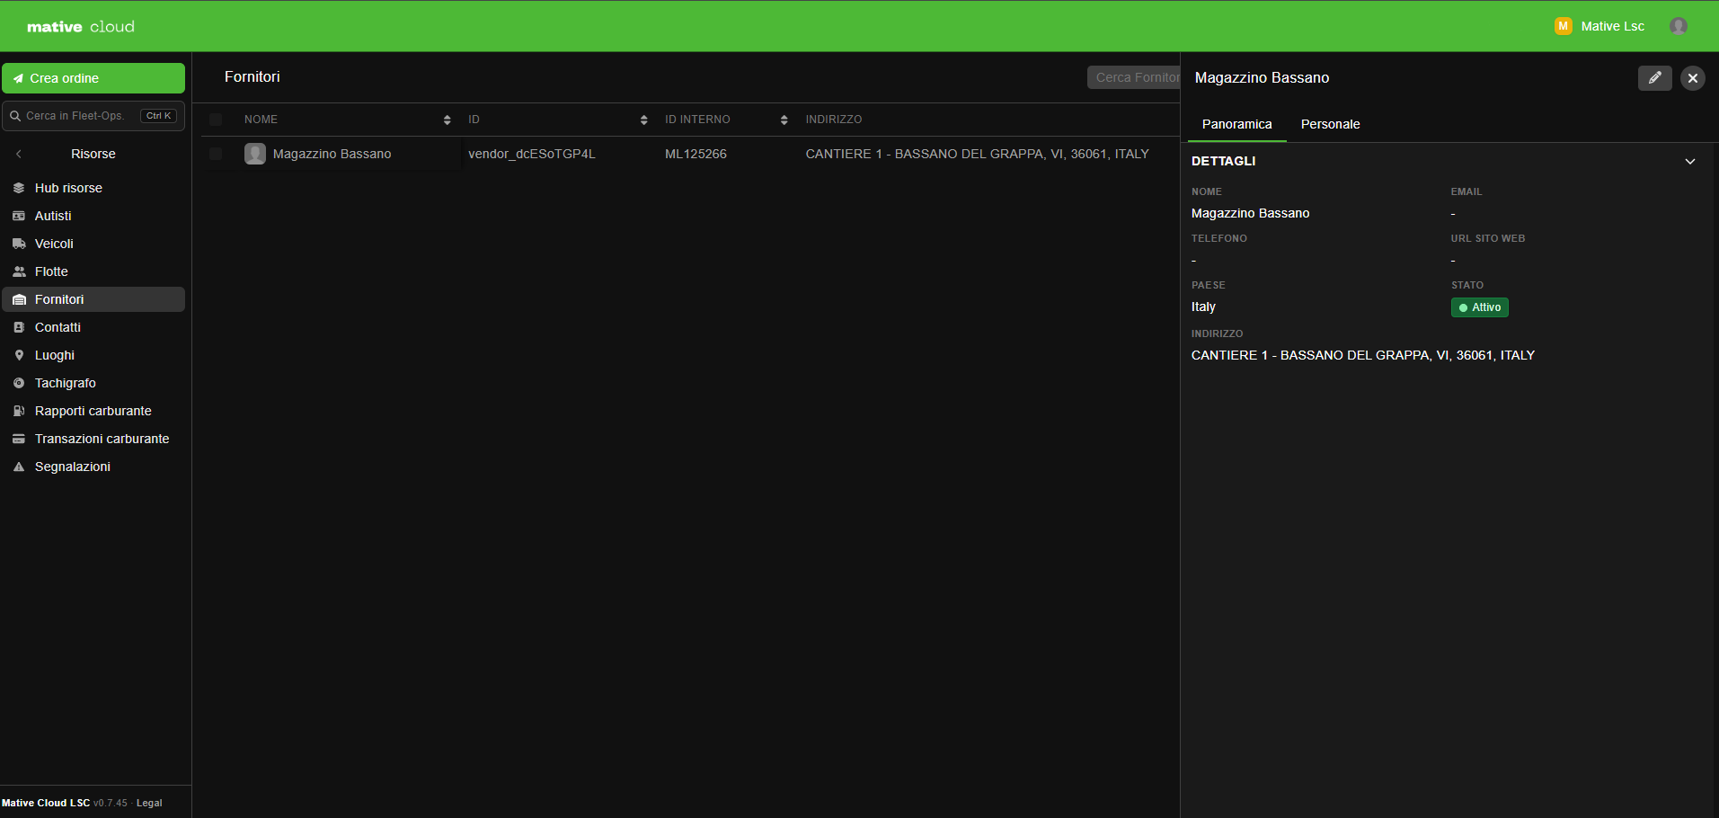The image size is (1719, 818).
Task: Click the pencil edit vendor button
Action: (x=1654, y=78)
